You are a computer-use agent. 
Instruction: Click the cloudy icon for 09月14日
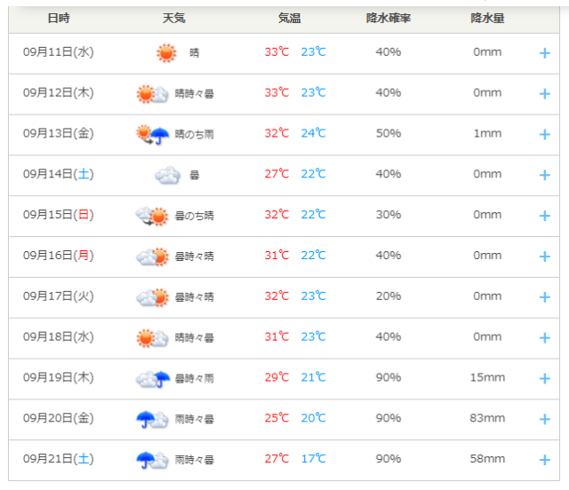click(x=167, y=175)
